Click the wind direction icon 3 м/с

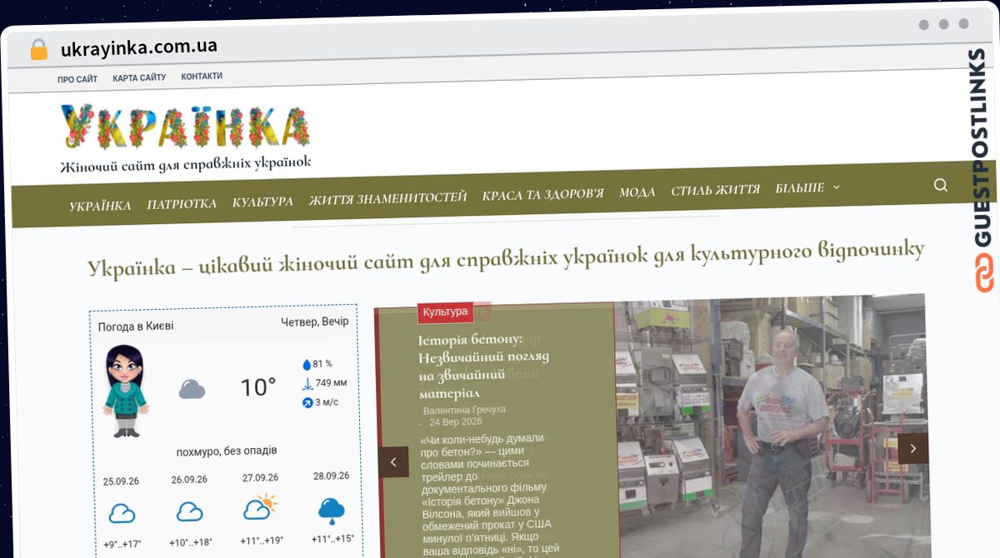(x=307, y=402)
